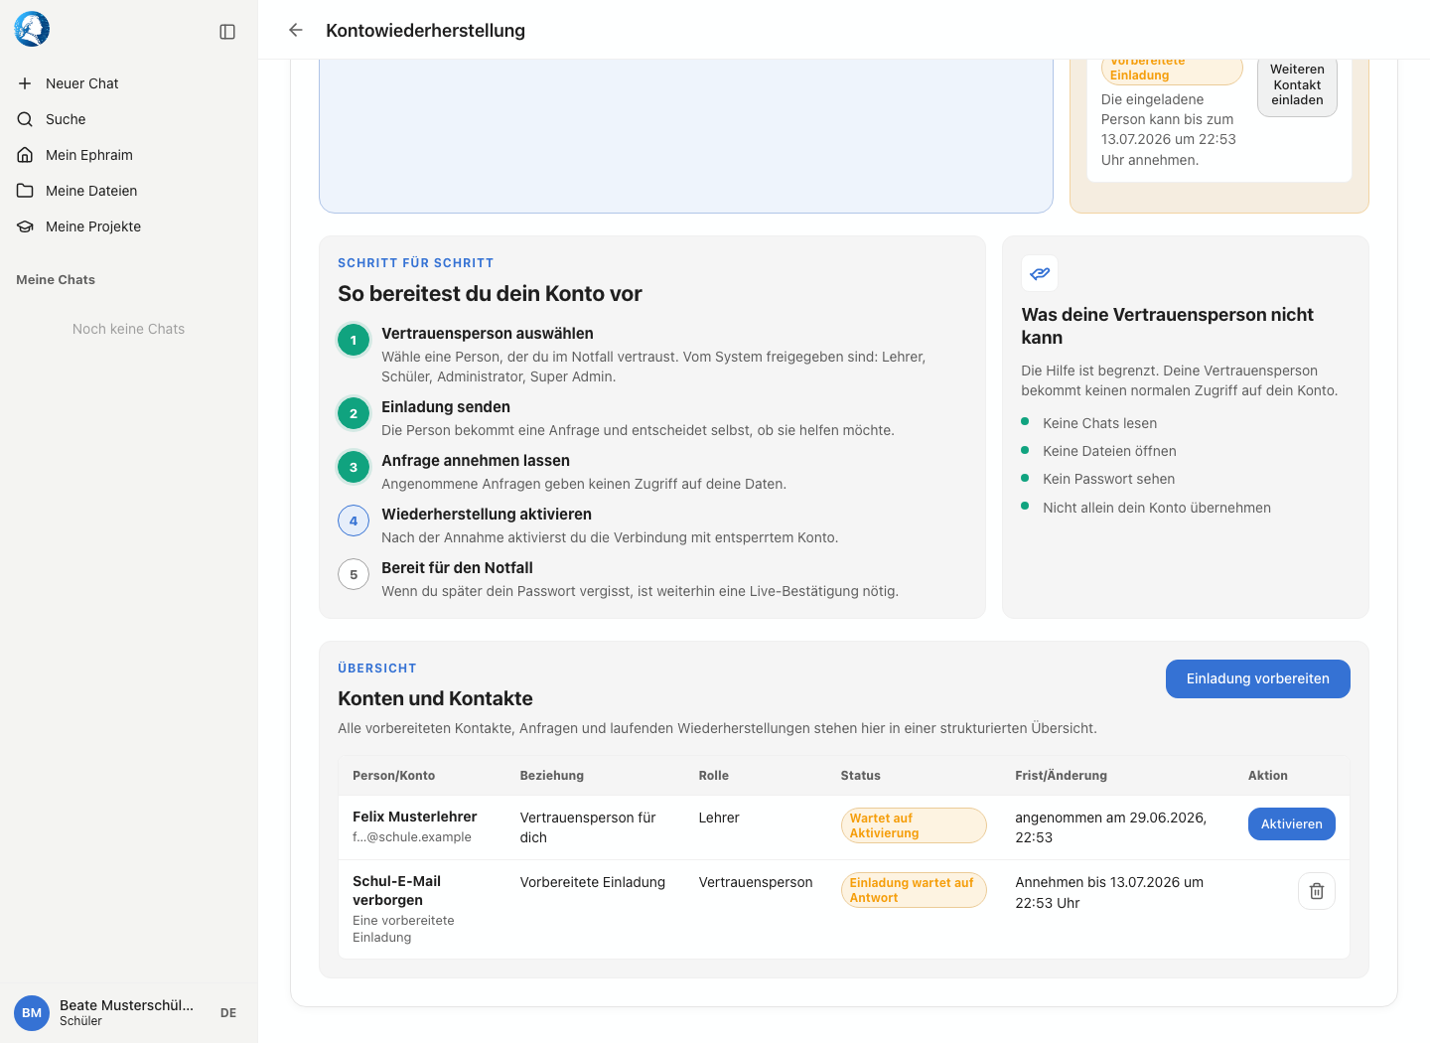This screenshot has width=1430, height=1043.
Task: Click the graduation cap icon for Meine Projekte
Action: coord(25,226)
